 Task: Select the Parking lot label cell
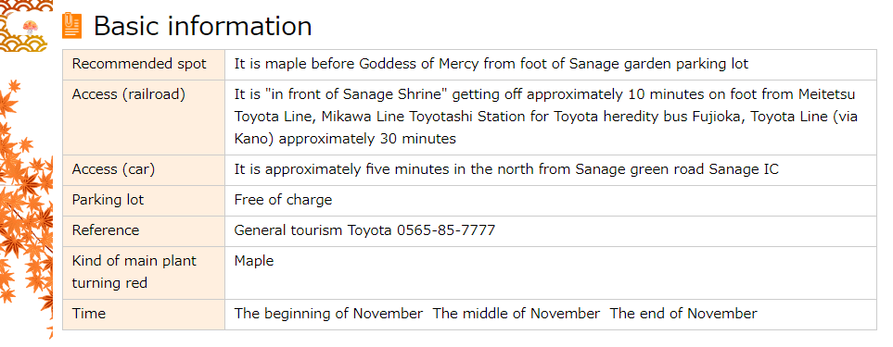pos(144,201)
